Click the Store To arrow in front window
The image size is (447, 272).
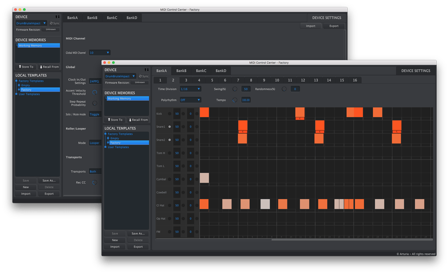109,120
